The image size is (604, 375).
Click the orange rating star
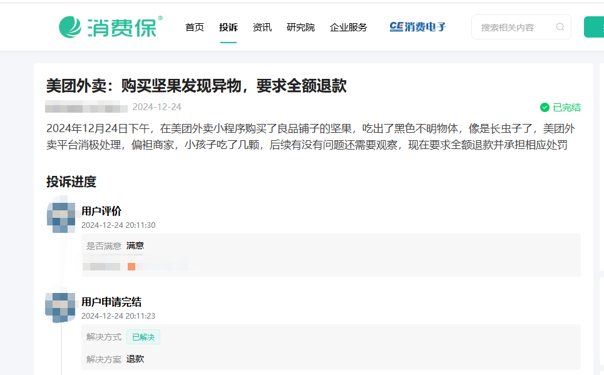(131, 267)
